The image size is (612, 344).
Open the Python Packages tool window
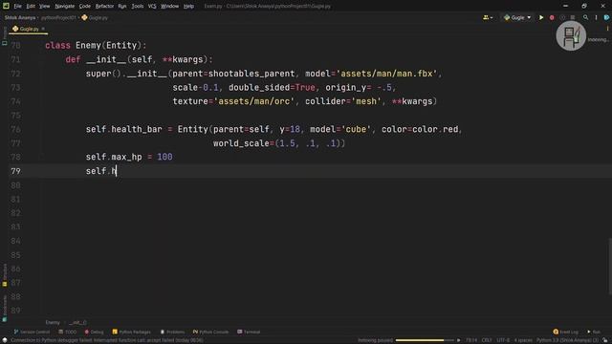(132, 332)
